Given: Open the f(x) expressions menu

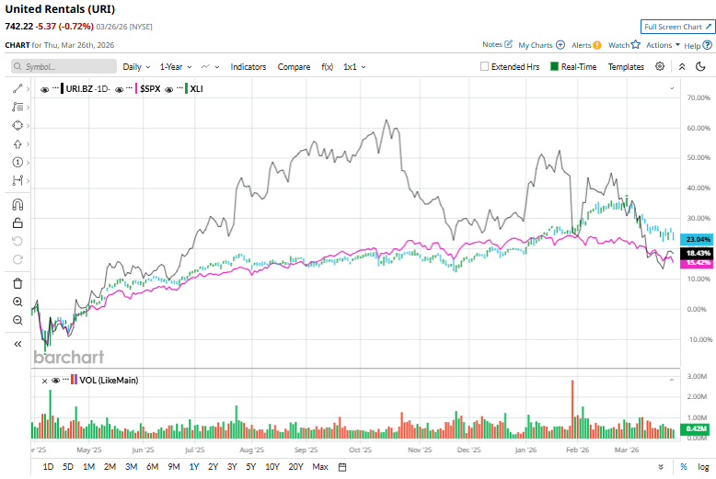Looking at the screenshot, I should [x=327, y=66].
